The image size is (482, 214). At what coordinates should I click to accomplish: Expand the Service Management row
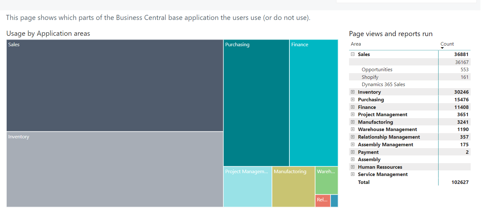353,174
